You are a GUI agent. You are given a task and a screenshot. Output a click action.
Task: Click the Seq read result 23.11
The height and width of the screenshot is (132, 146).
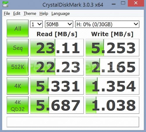57,48
